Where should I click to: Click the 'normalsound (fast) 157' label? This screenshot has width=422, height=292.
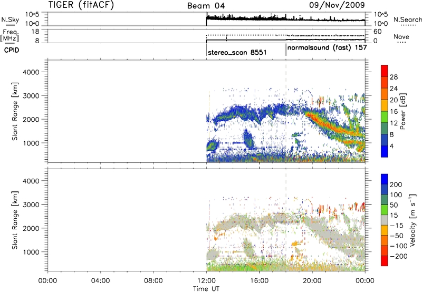327,48
